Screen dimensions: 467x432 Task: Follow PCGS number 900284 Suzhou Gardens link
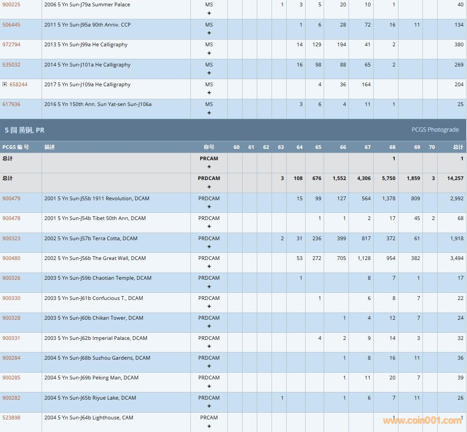coord(11,358)
